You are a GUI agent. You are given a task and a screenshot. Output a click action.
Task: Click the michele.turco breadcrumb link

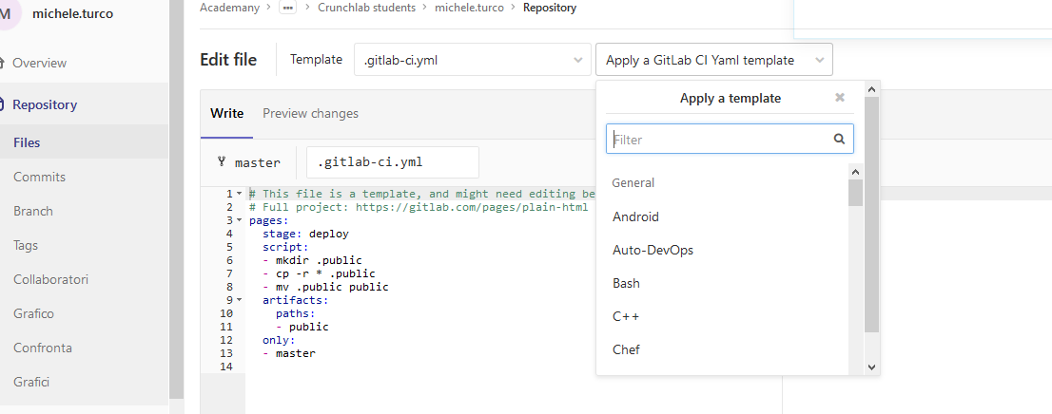469,8
